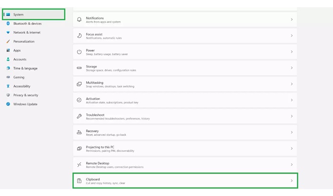333x196 pixels.
Task: Click 'Alerts from apps and system' text
Action: coord(103,22)
